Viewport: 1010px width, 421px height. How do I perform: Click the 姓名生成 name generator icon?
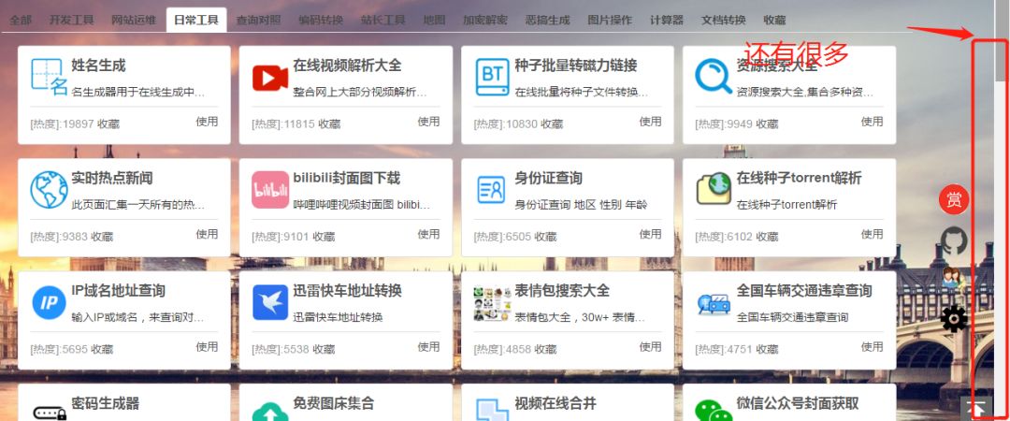(49, 77)
